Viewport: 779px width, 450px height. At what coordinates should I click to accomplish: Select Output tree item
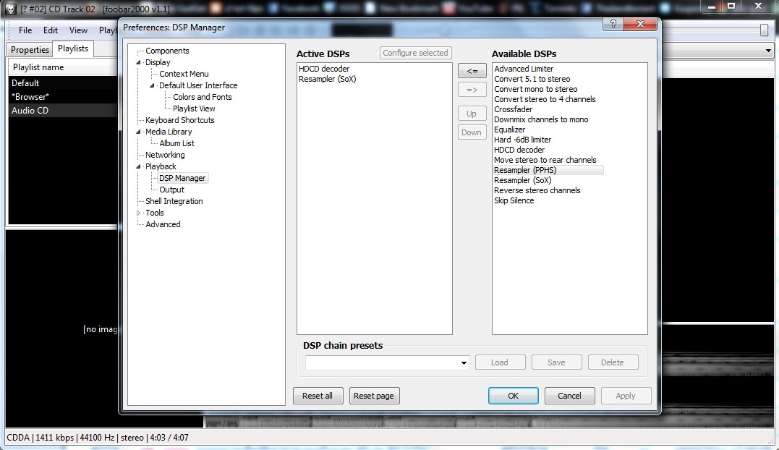click(x=171, y=190)
